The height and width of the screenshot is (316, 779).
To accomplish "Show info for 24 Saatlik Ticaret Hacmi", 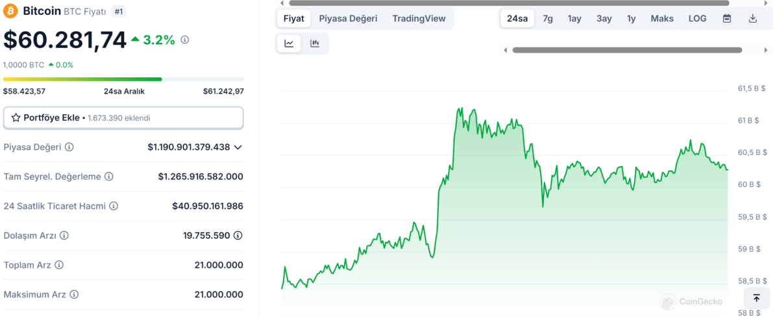I will [x=114, y=206].
